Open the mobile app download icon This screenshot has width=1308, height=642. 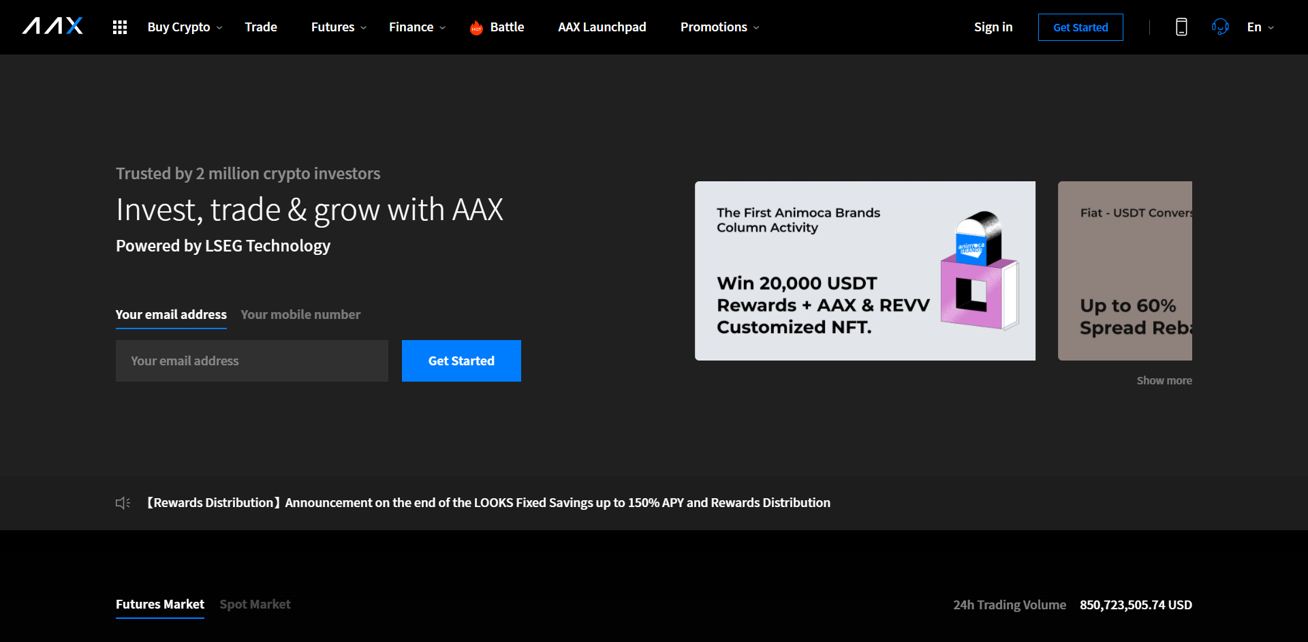pos(1181,27)
